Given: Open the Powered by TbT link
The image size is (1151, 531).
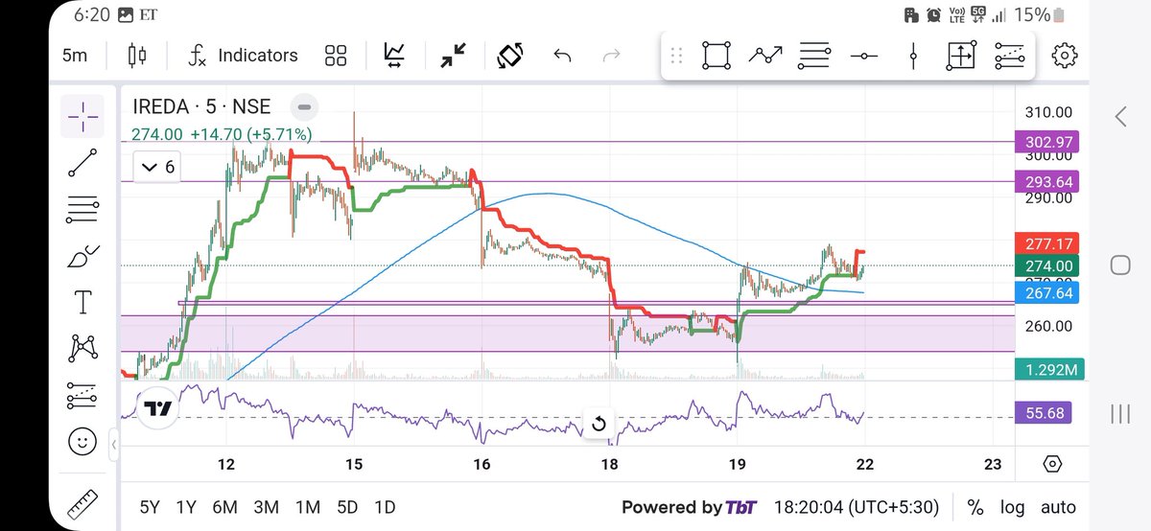Looking at the screenshot, I should coord(689,507).
